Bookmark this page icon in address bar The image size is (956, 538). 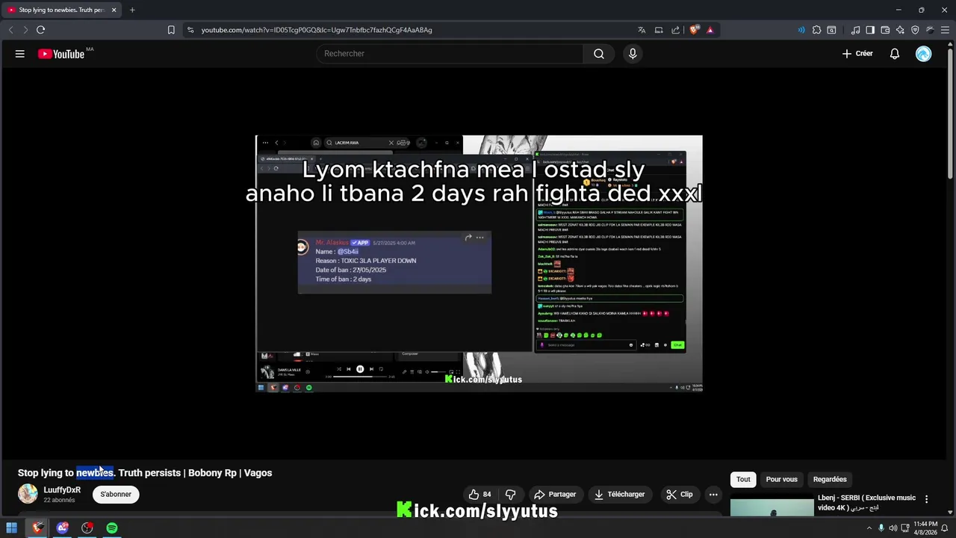(x=171, y=30)
